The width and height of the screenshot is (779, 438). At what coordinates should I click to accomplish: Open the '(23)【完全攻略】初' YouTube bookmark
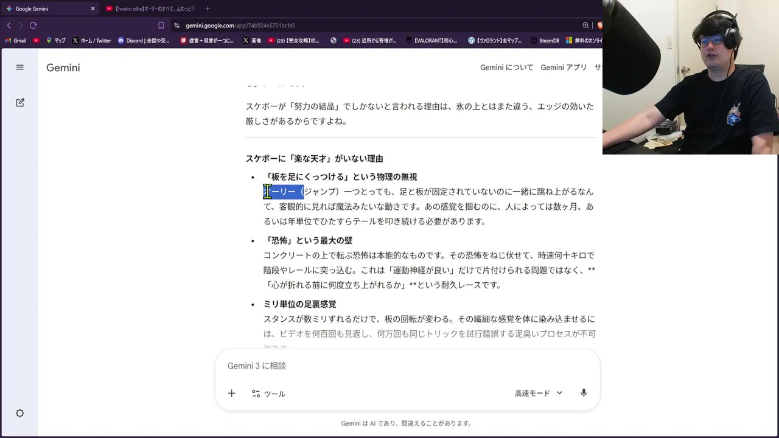(293, 41)
